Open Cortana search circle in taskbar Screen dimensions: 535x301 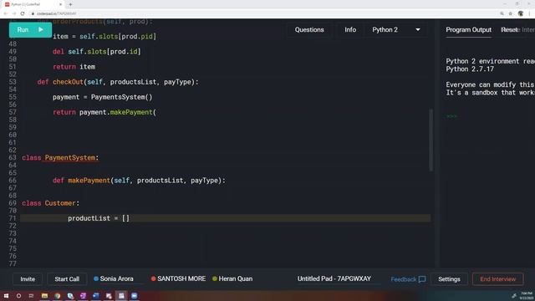pyautogui.click(x=18, y=296)
